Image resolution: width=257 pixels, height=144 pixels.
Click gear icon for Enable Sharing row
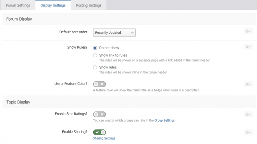point(248,132)
